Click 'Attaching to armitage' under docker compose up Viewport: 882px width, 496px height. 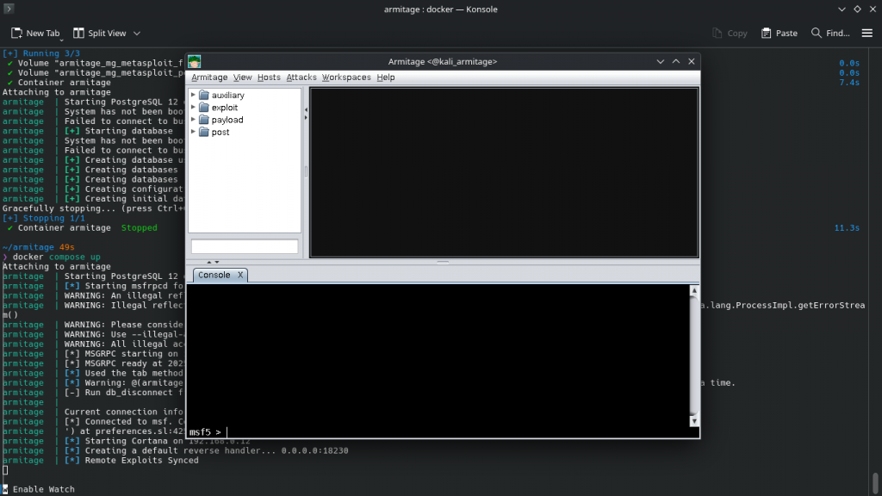click(x=57, y=267)
